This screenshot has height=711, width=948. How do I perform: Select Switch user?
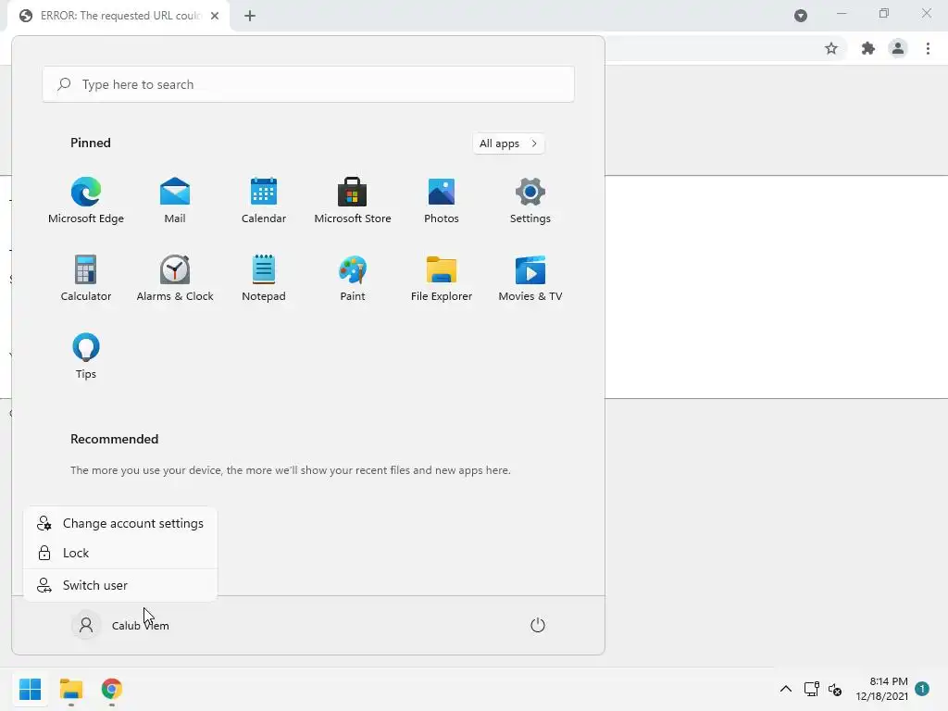point(120,585)
